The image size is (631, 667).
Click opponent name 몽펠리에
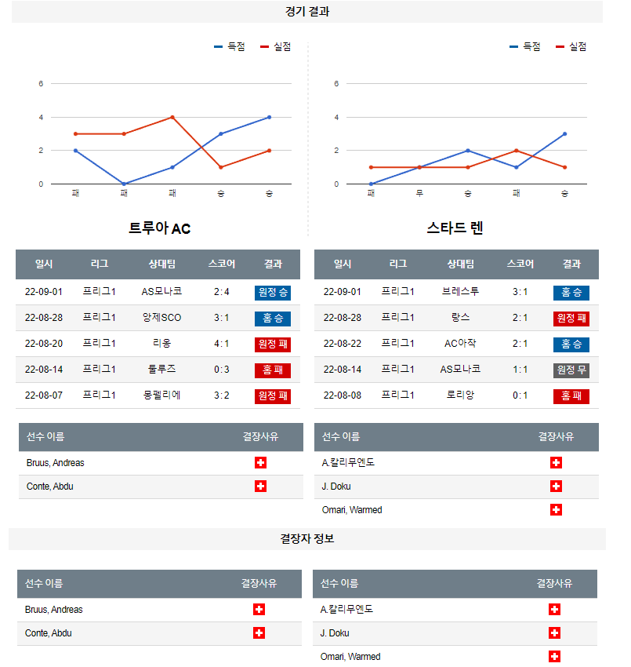[x=162, y=395]
